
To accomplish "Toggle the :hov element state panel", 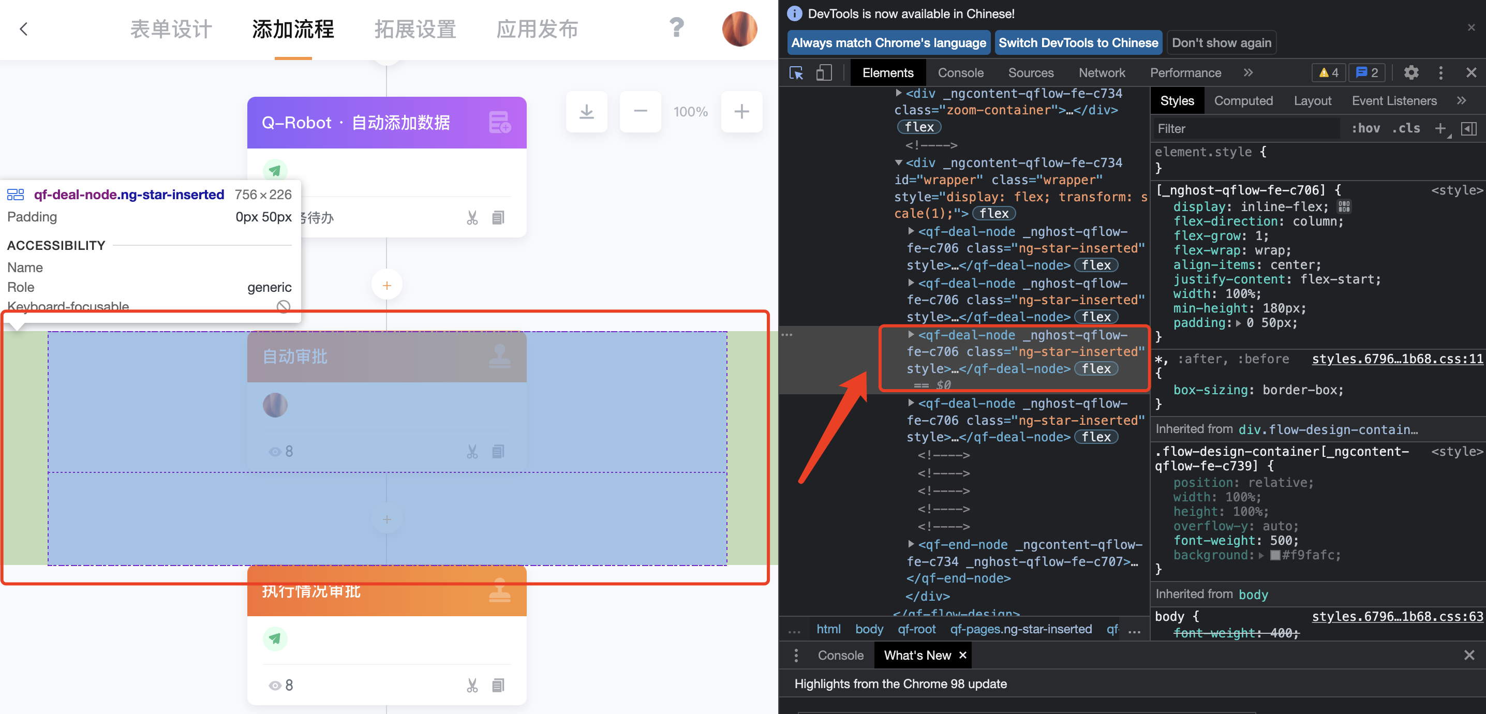I will (1365, 128).
